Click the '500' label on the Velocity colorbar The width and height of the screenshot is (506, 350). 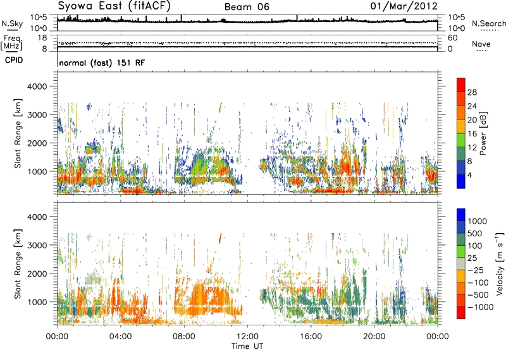tap(475, 233)
